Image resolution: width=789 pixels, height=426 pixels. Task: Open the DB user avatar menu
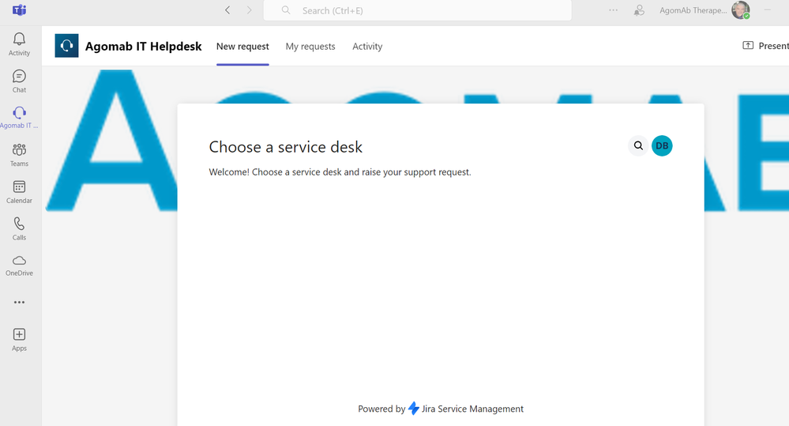click(x=662, y=145)
